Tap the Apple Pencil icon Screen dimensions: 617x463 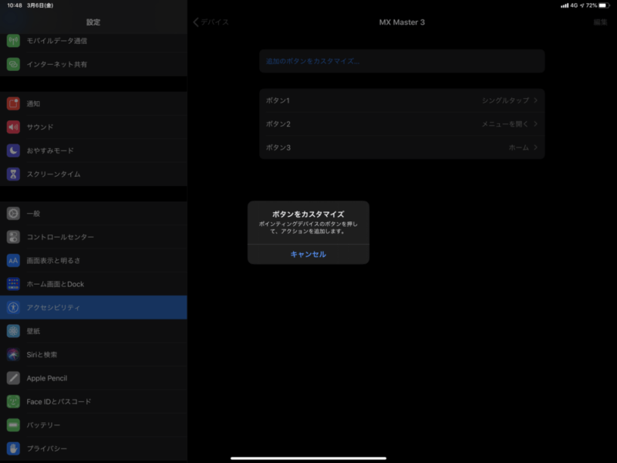tap(13, 378)
